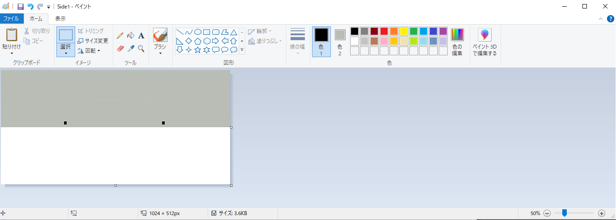Open the 回転 rotate dropdown

(x=89, y=50)
